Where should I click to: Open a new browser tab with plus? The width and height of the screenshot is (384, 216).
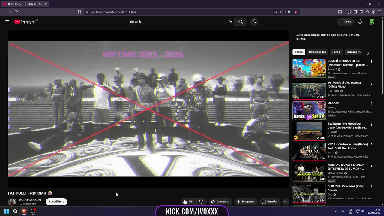(x=53, y=4)
